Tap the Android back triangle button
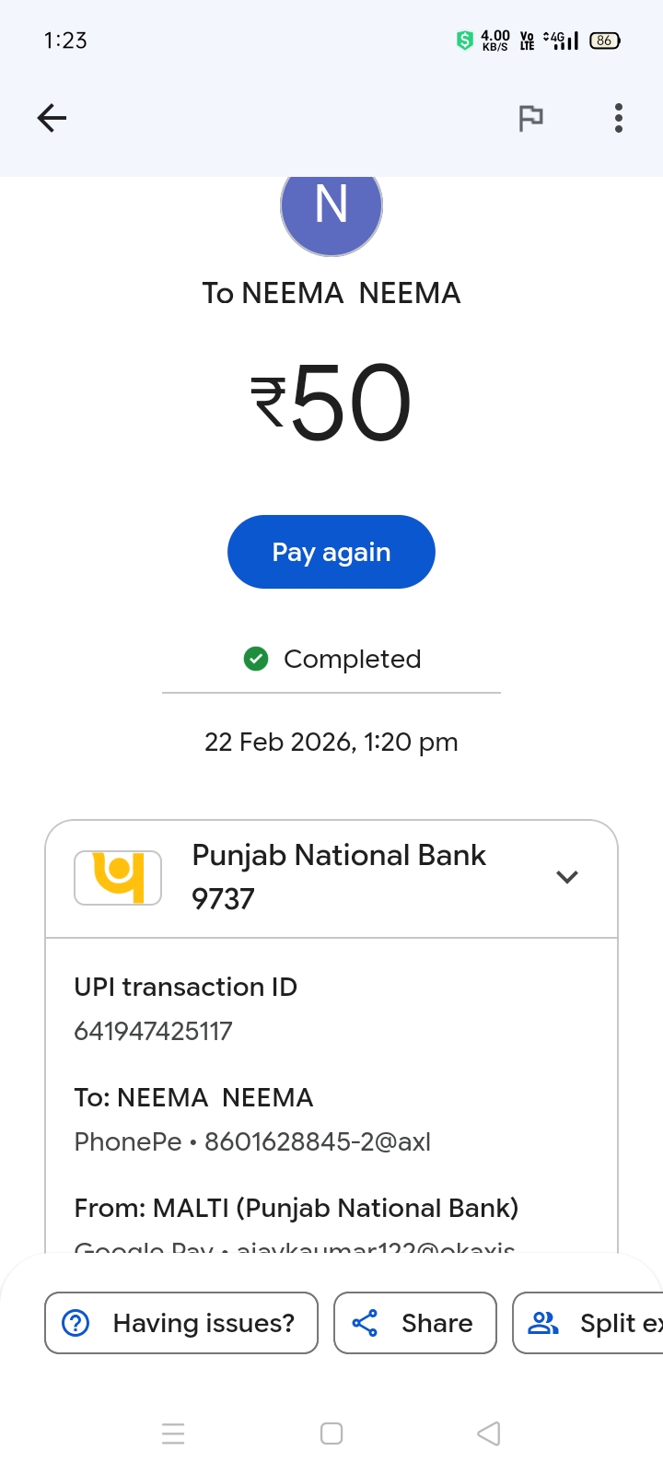Viewport: 663px width, 1474px height. [489, 1433]
